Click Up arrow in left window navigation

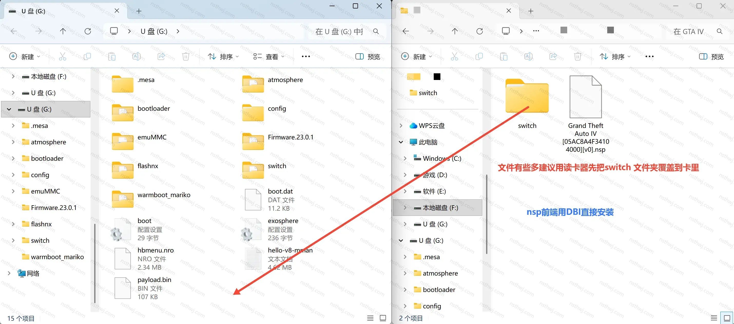[x=63, y=31]
